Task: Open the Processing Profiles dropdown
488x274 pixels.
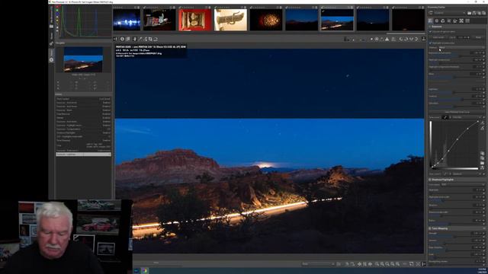Action: point(450,13)
